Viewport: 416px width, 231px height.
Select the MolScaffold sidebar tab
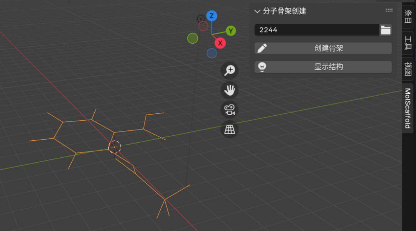(x=408, y=108)
